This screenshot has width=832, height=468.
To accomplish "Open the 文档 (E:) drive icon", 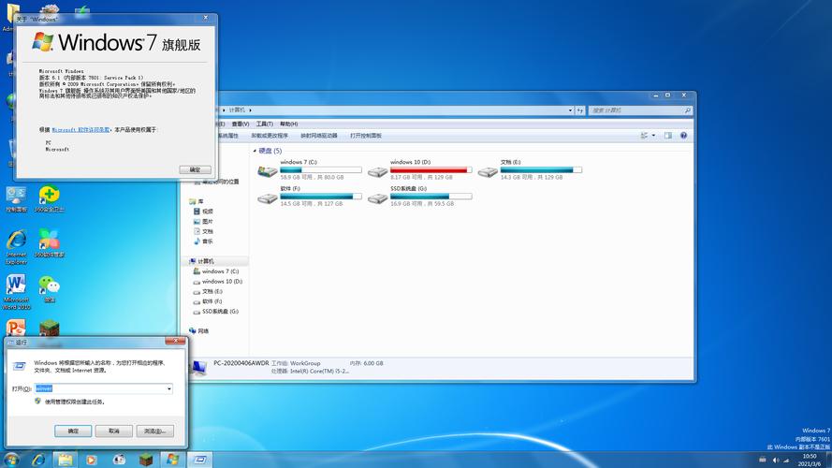I will 487,171.
